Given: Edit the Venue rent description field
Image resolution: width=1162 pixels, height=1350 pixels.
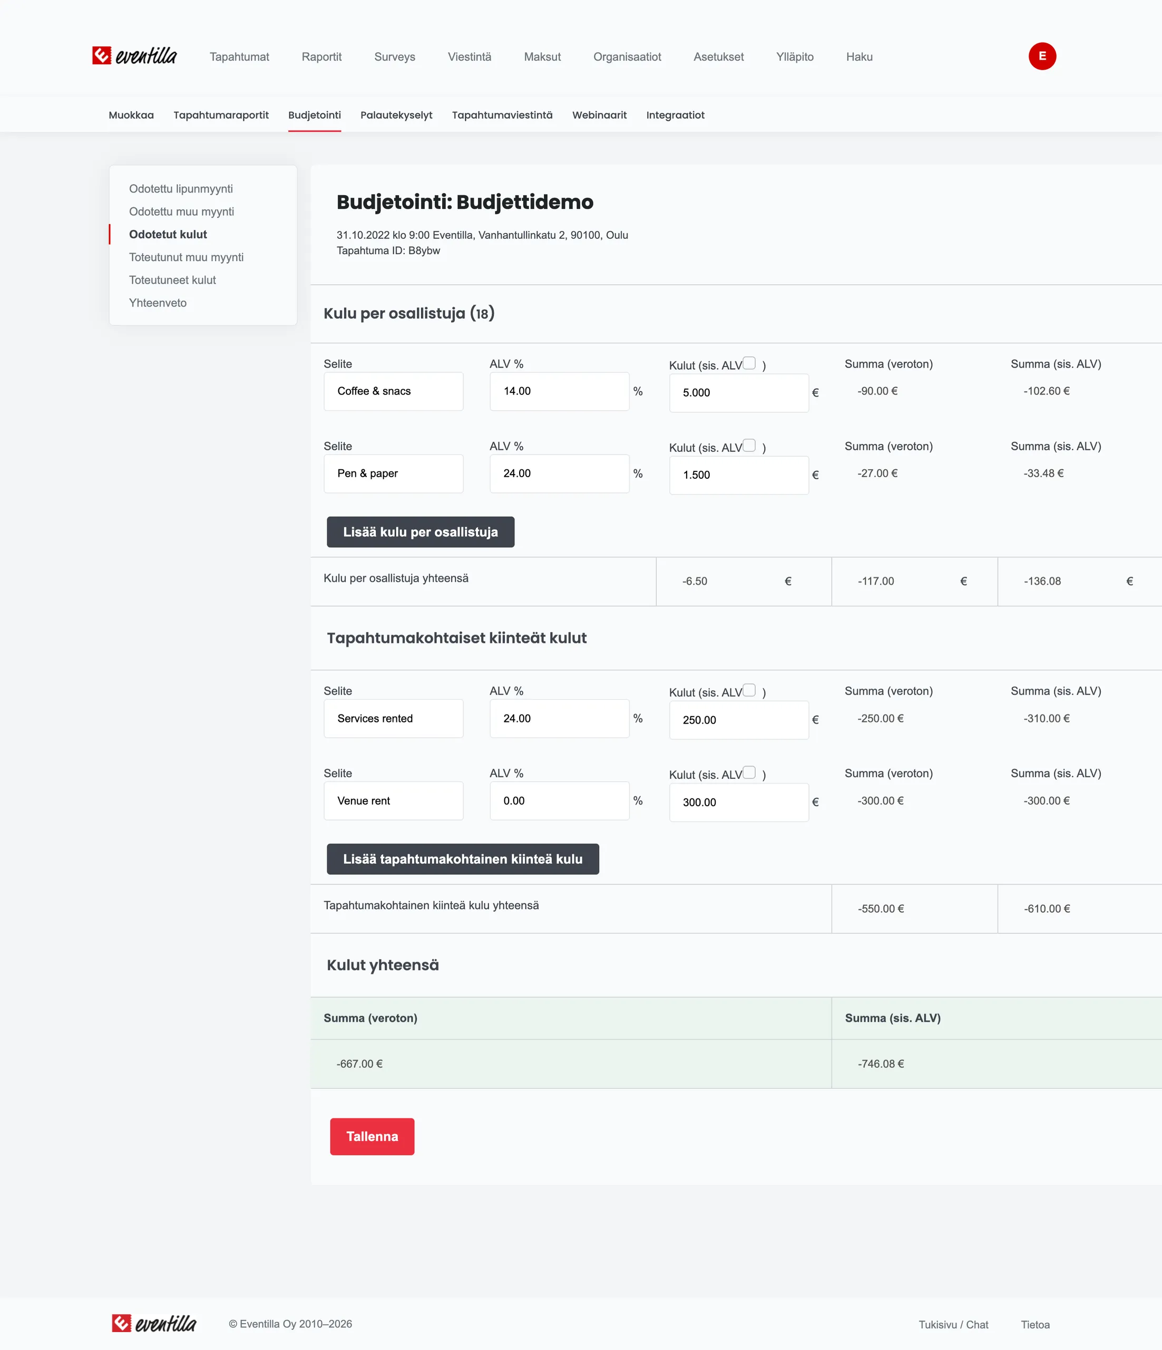Looking at the screenshot, I should click(x=394, y=801).
